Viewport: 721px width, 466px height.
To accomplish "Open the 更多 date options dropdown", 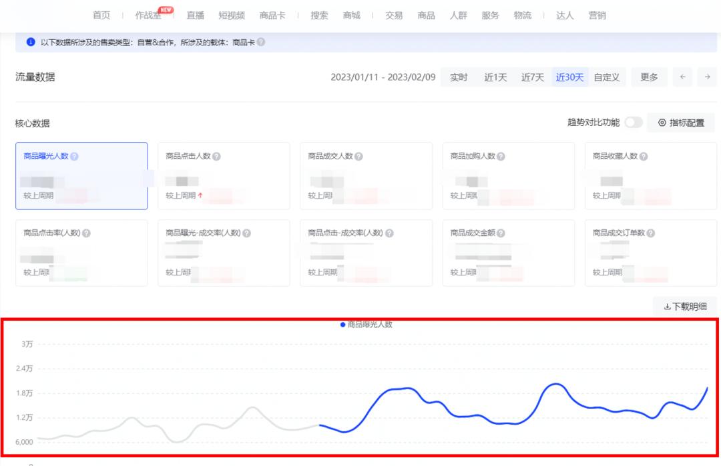I will point(649,77).
